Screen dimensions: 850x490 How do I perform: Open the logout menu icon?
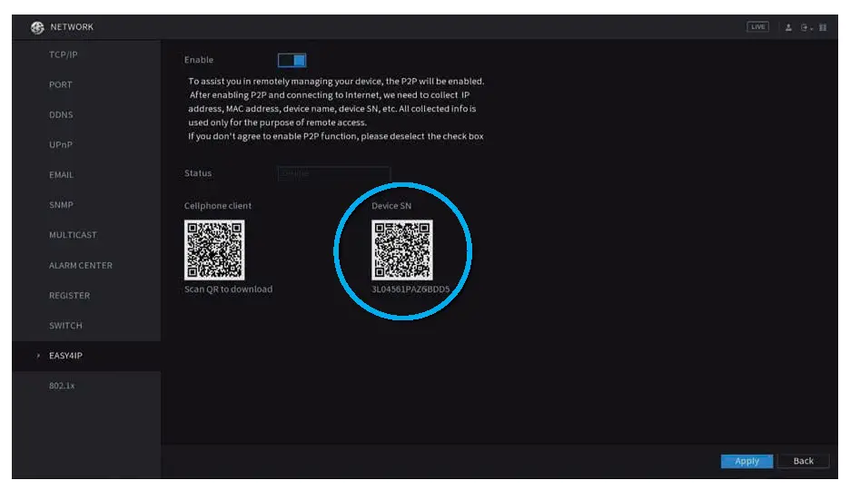tap(806, 27)
